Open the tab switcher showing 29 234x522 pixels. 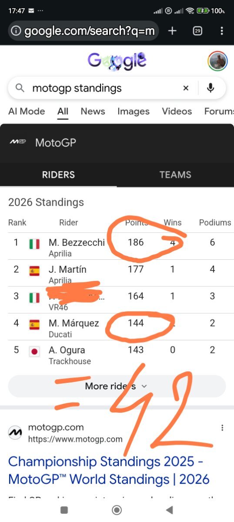click(197, 31)
